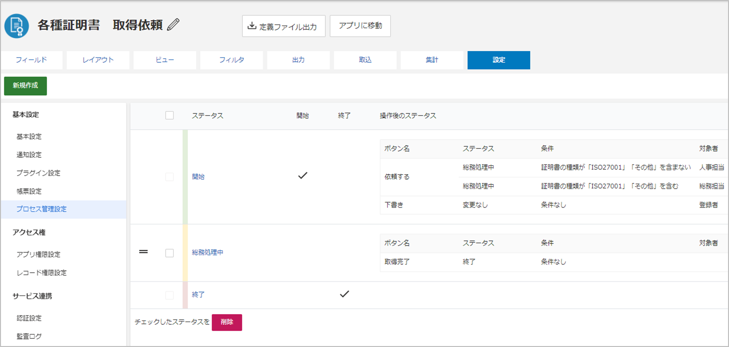Click the certificate app icon in header
The image size is (729, 347).
[17, 26]
